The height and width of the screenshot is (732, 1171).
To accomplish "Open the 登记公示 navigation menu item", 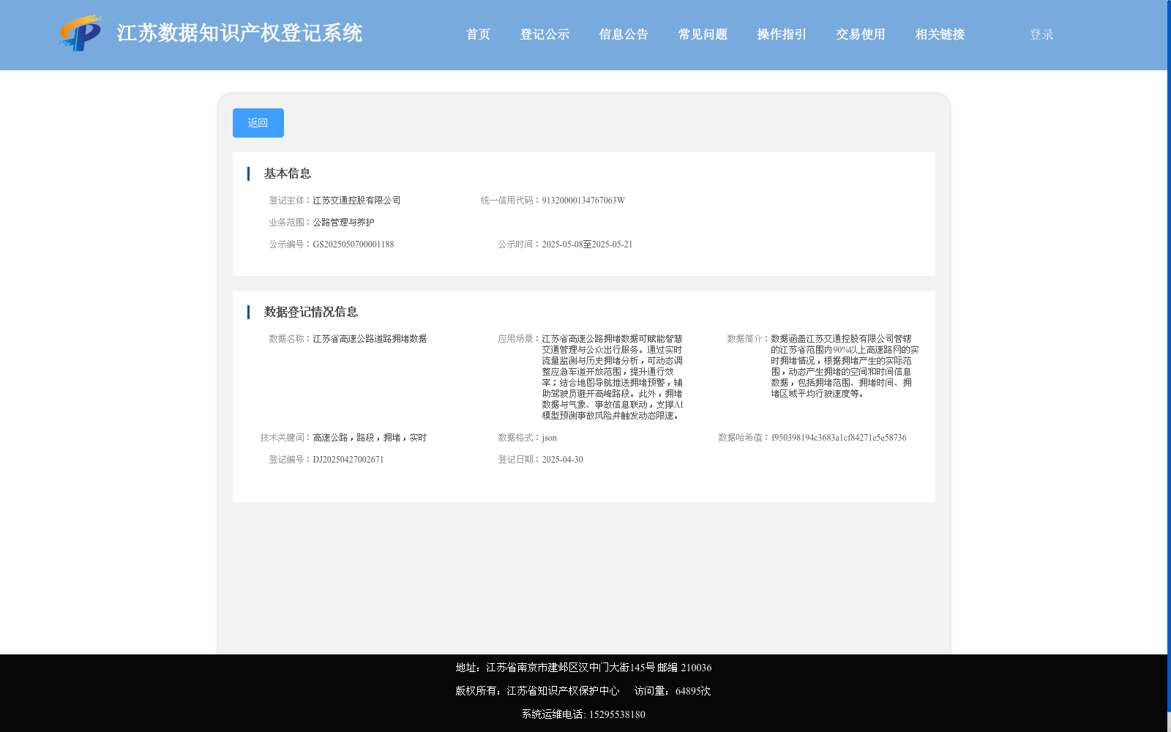I will tap(544, 34).
